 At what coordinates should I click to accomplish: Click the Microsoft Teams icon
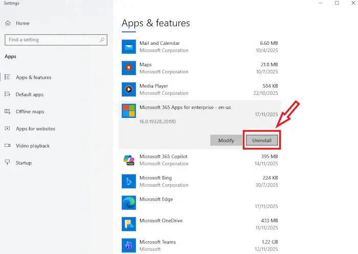point(129,245)
